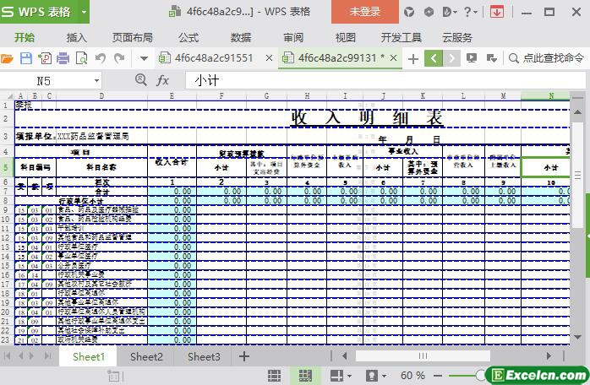Expand the Name Box dropdown arrow
This screenshot has height=385, width=590.
click(x=96, y=81)
